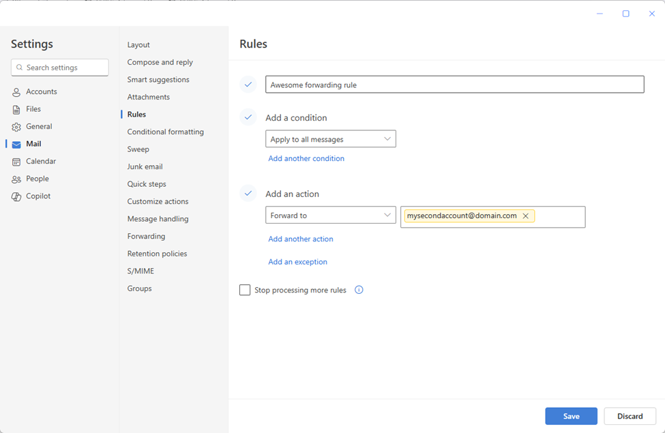Click the General gear icon
665x433 pixels.
[16, 127]
